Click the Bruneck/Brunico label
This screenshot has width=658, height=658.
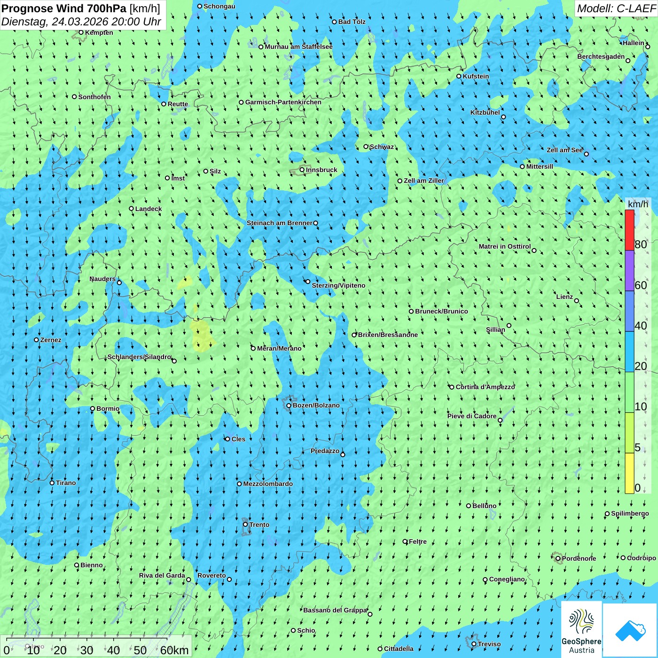442,311
